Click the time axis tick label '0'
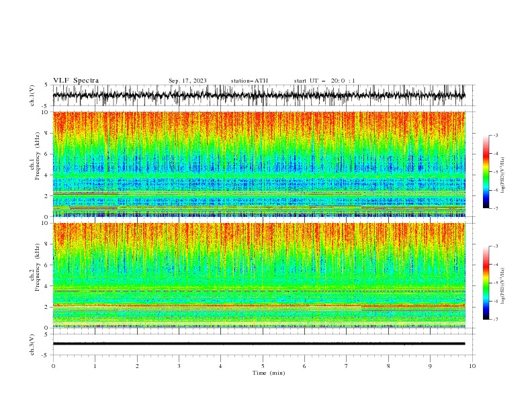 coord(53,366)
